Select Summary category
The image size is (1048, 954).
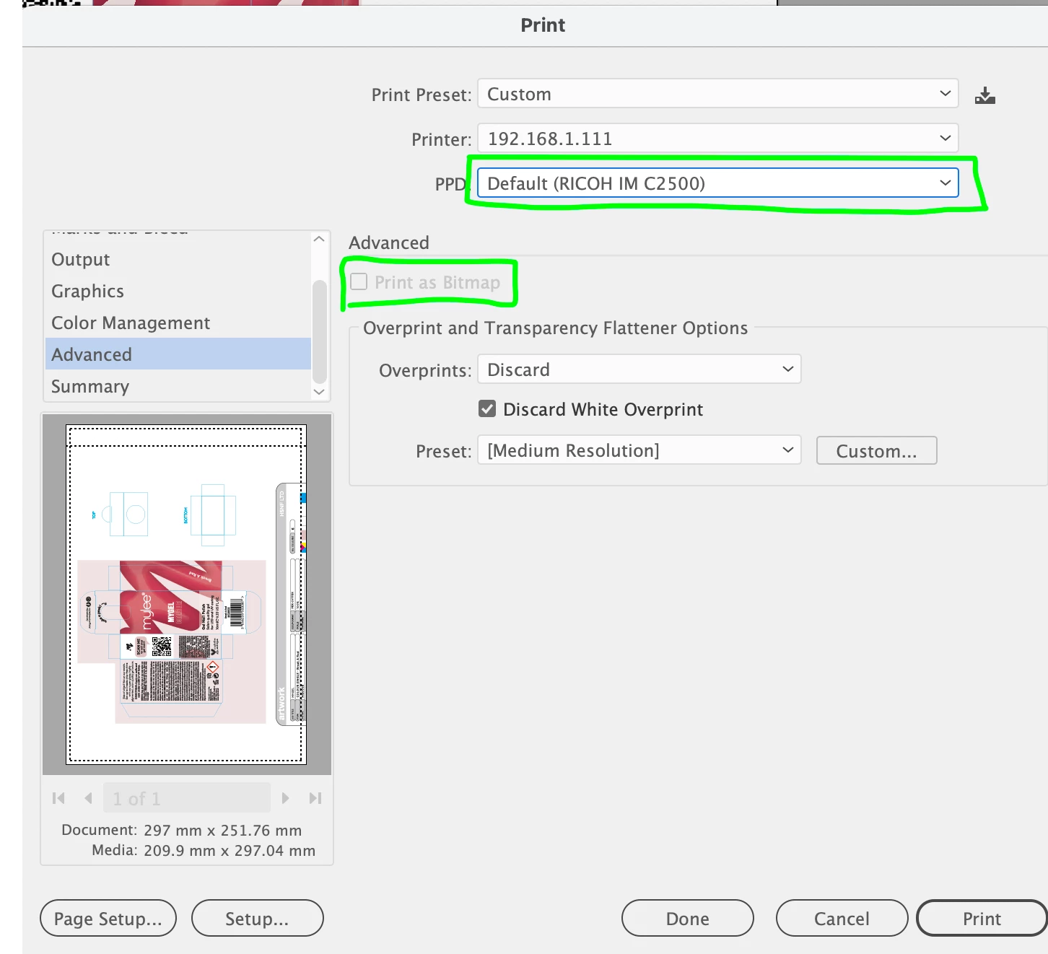178,386
